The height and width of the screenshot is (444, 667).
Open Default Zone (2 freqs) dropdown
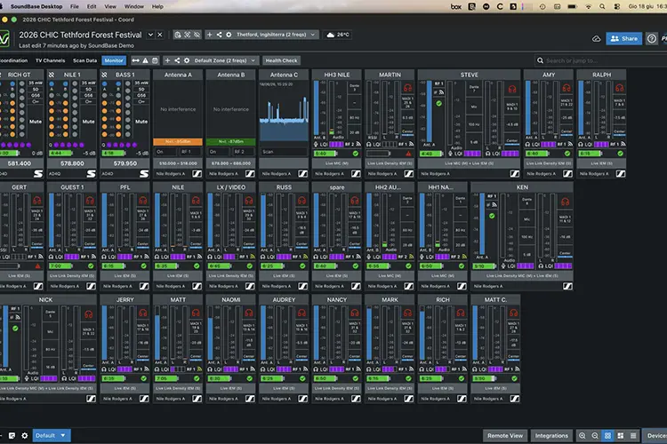point(225,60)
